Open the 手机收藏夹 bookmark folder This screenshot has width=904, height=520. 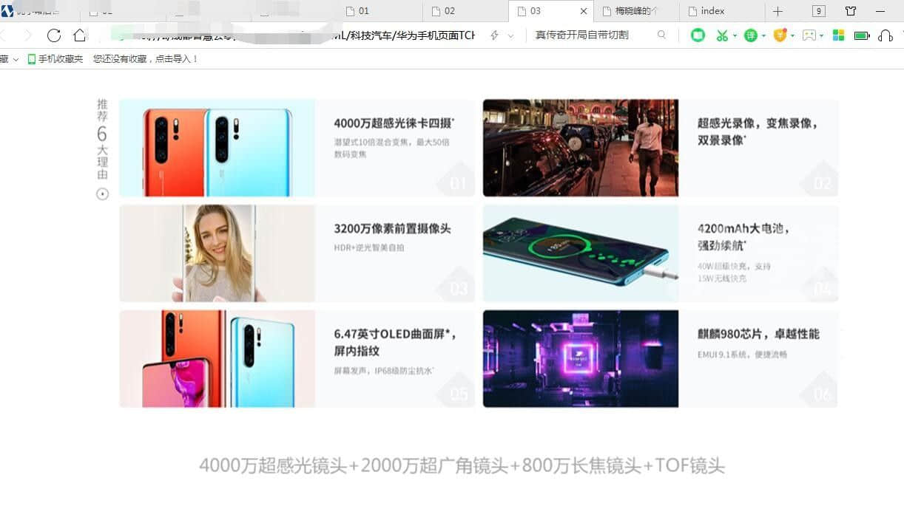(x=55, y=59)
